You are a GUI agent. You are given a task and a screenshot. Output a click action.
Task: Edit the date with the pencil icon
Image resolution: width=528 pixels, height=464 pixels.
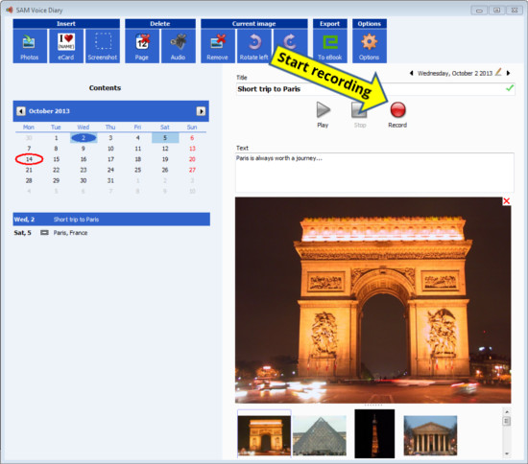click(498, 72)
